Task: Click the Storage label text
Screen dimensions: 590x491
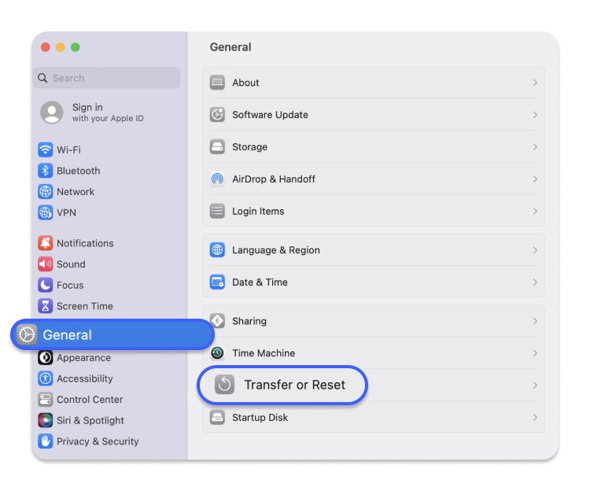Action: coord(249,146)
